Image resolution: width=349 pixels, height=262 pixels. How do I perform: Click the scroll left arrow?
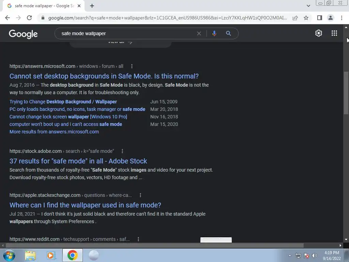click(x=3, y=246)
